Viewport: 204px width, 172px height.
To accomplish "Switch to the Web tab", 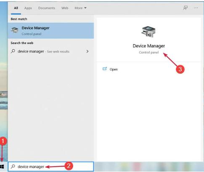I will pos(65,8).
